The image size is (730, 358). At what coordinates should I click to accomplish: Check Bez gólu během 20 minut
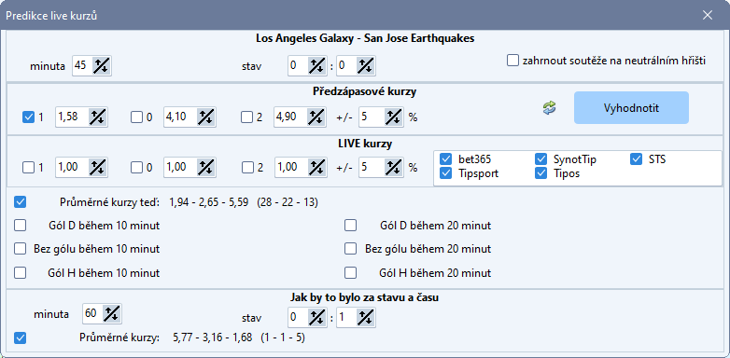350,249
